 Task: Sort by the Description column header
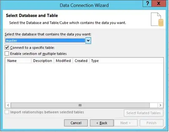tap(43, 61)
